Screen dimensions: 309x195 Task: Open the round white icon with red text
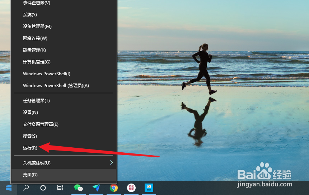pyautogui.click(x=131, y=188)
